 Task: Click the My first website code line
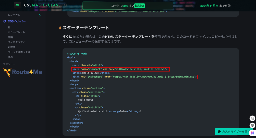(109, 111)
